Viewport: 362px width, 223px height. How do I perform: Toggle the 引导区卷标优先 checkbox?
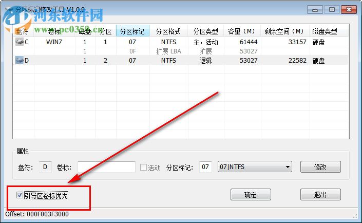[x=20, y=195]
